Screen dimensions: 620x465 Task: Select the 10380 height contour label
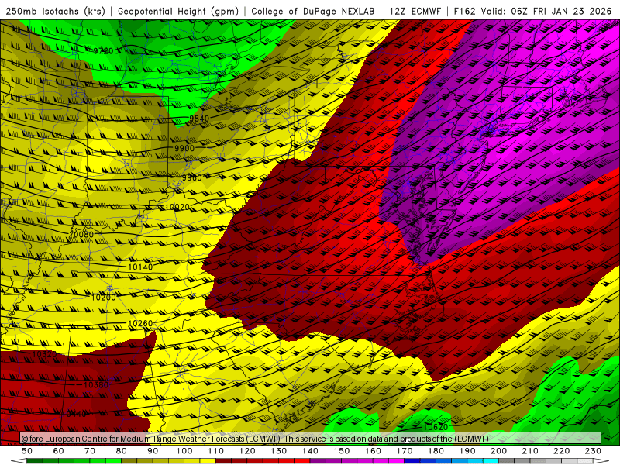tap(96, 384)
